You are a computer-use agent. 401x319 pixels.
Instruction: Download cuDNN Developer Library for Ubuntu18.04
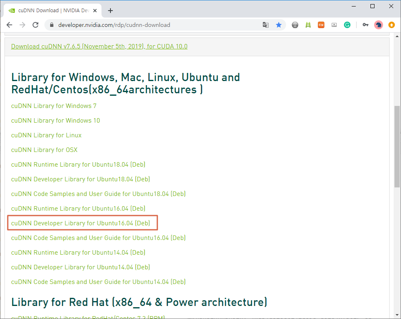81,179
